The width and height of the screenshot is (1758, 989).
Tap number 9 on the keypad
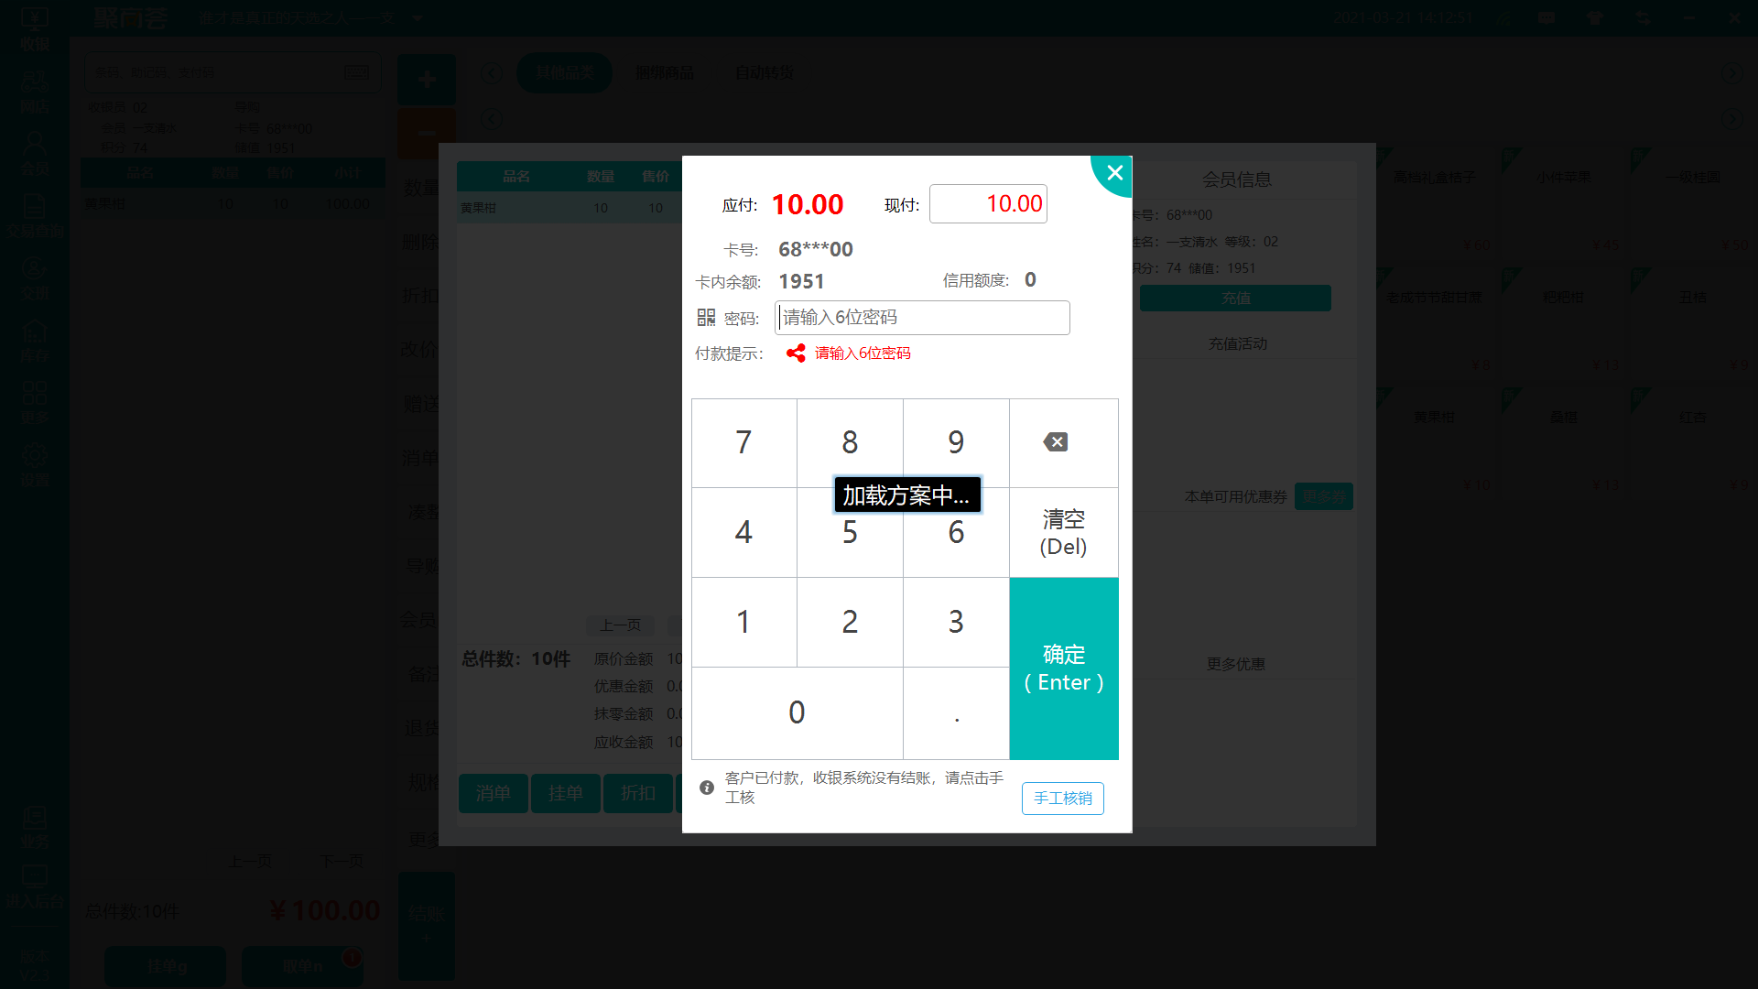tap(956, 442)
